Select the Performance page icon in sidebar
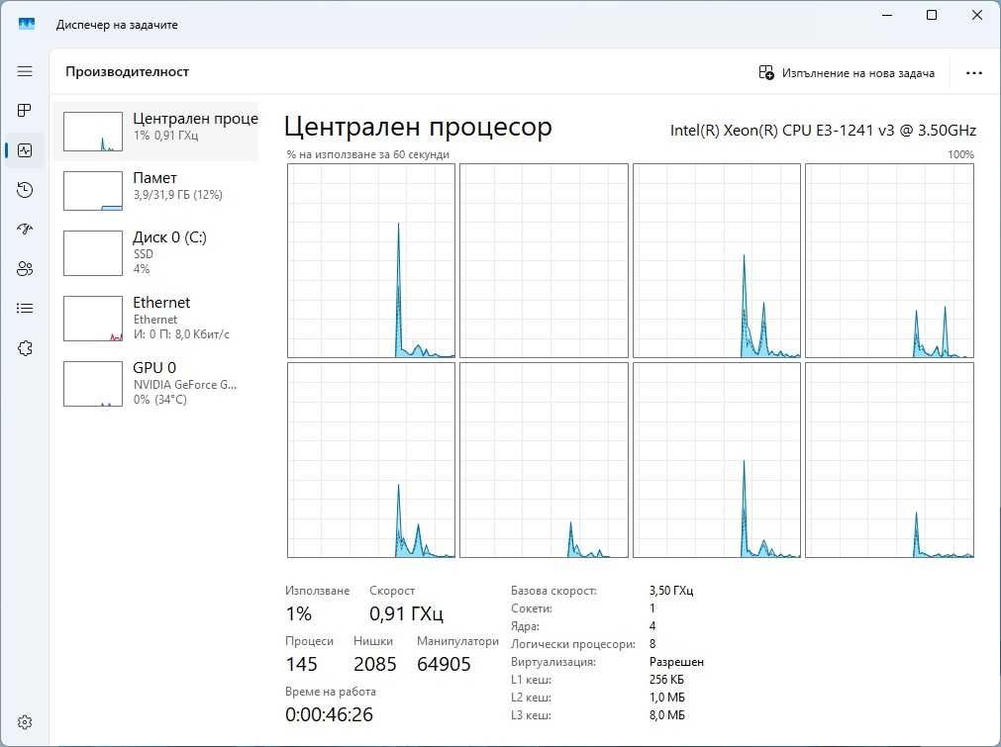This screenshot has width=1001, height=747. click(25, 150)
